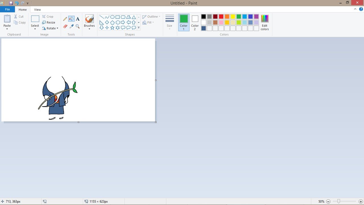The image size is (364, 205).
Task: Open the Select dropdown arrow
Action: [35, 29]
